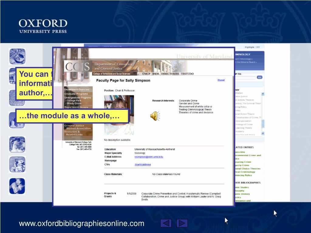Screen dimensions: 311x233
Task: Open the Disorganization entry in list
Action: click(x=243, y=121)
